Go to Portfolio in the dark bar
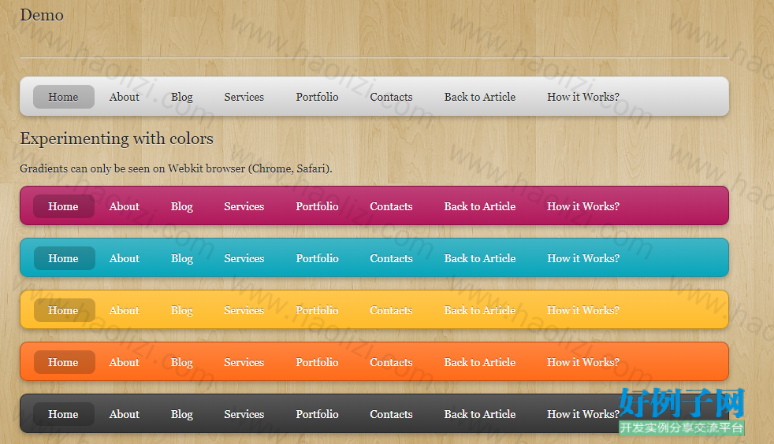 pyautogui.click(x=317, y=414)
